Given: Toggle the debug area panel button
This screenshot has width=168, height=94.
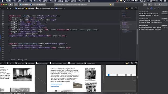Looking at the screenshot, I should tap(160, 4).
